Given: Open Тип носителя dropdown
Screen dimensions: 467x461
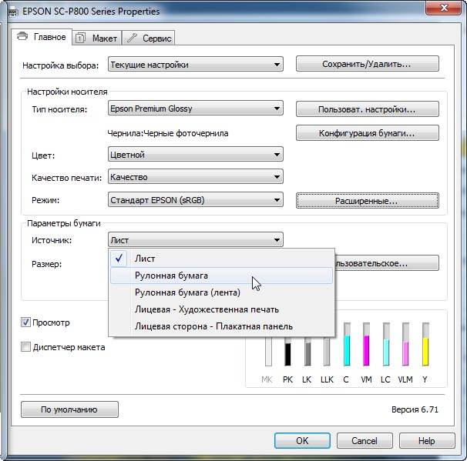Looking at the screenshot, I should coord(196,109).
